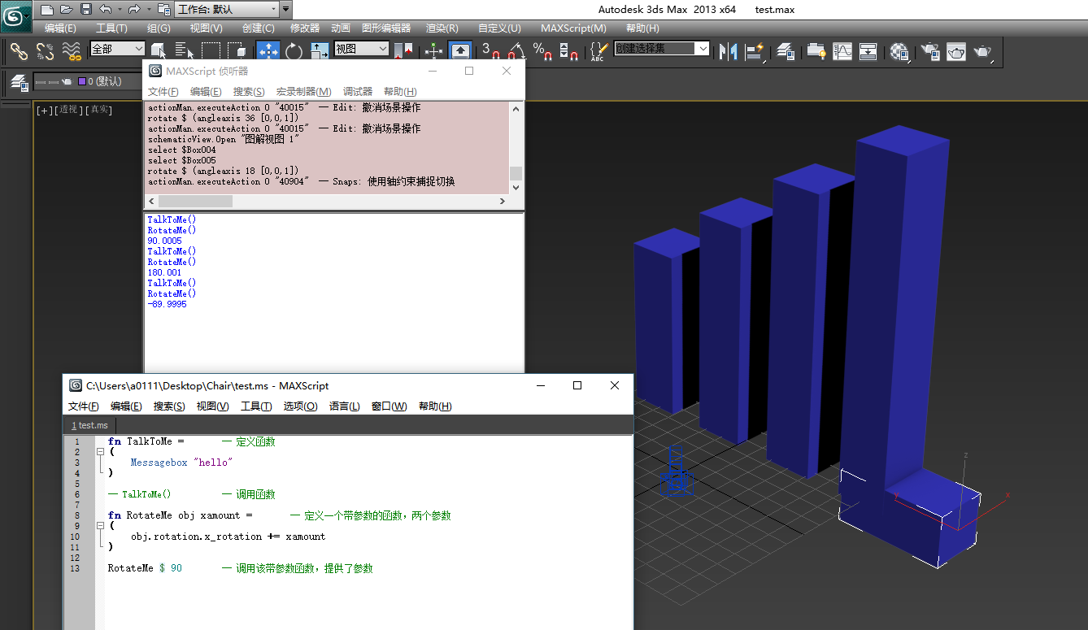Open the Curve Editor
The height and width of the screenshot is (630, 1088).
coord(842,51)
